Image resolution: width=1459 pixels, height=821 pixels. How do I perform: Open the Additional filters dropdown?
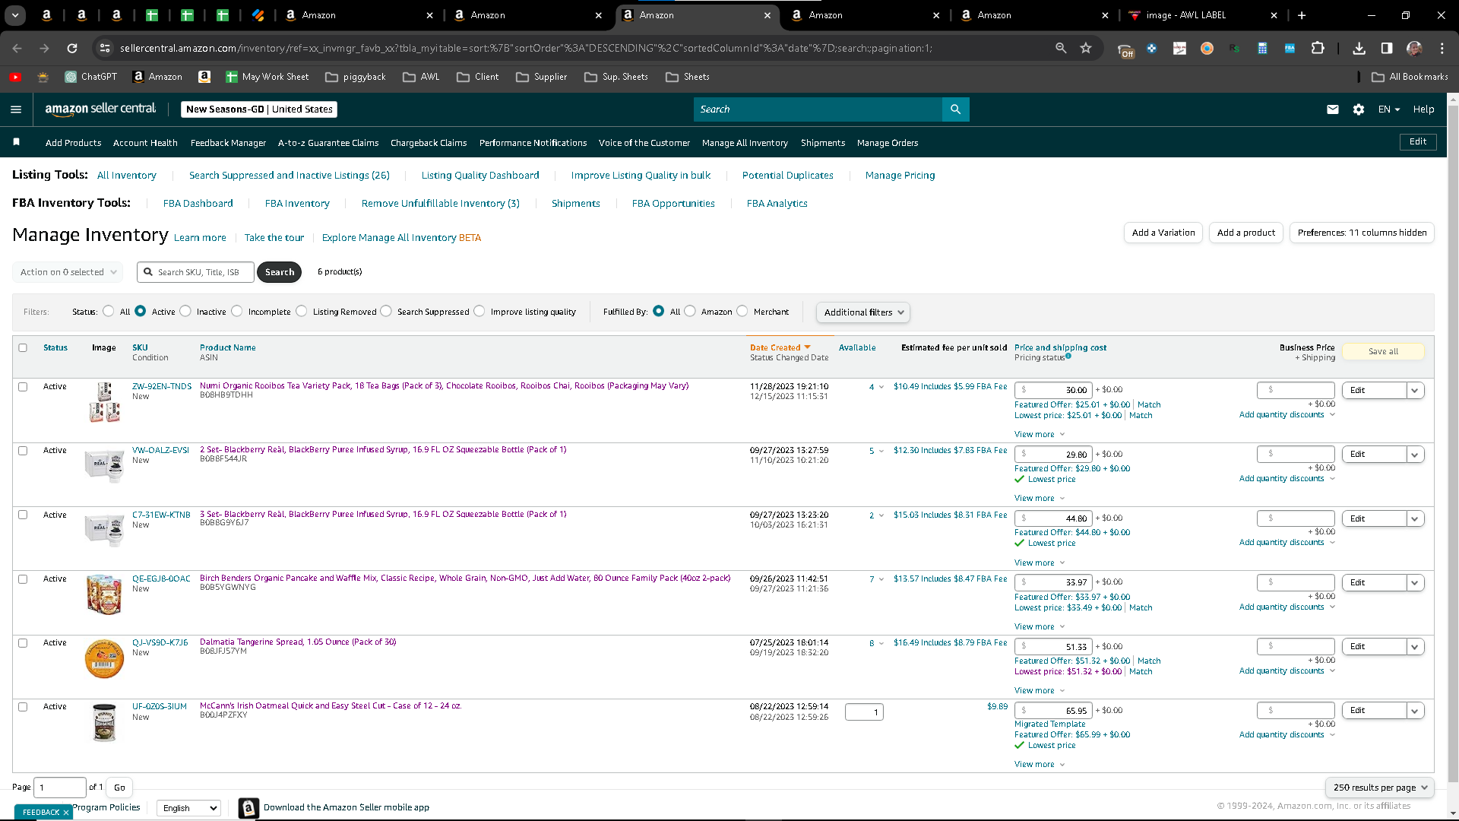[x=862, y=312]
